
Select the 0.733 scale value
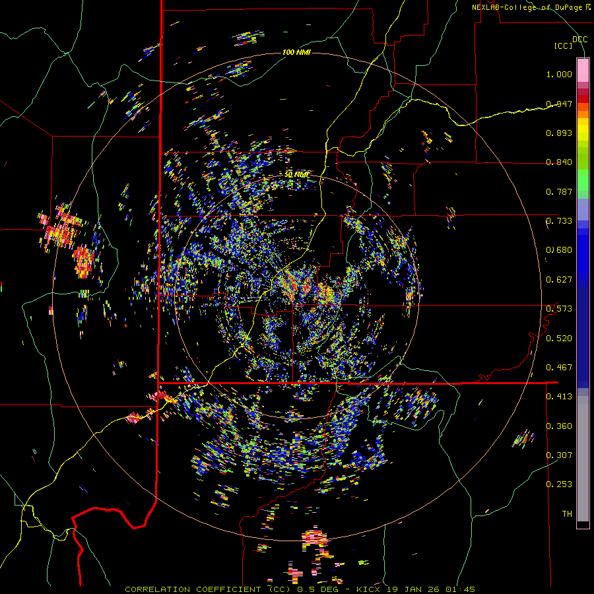tap(559, 221)
